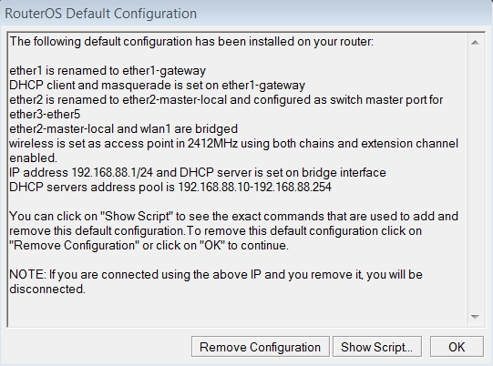Click the scrollbar down arrow

pyautogui.click(x=475, y=317)
